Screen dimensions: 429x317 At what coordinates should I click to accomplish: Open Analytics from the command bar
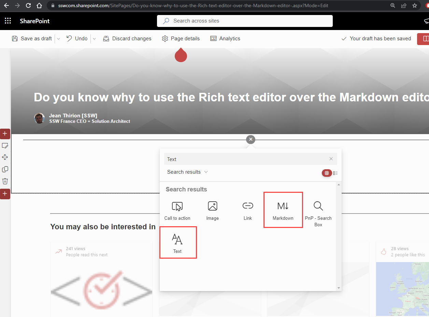[225, 39]
